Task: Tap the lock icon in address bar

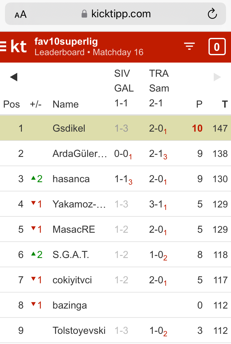Action: pyautogui.click(x=84, y=14)
